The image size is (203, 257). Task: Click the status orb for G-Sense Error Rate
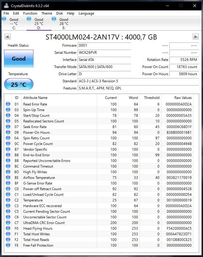(x=8, y=183)
